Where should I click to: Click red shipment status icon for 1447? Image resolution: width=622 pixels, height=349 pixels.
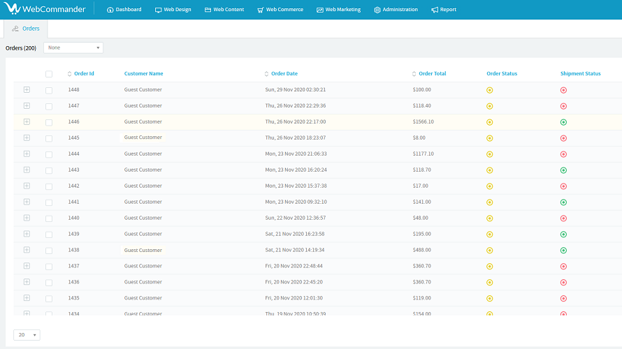point(563,106)
